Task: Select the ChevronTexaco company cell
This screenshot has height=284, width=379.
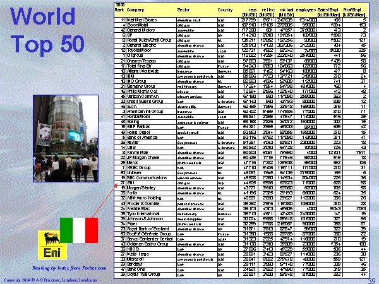Action: 152,61
